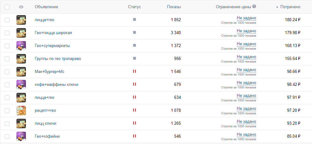Edit the Не задано price for рецепт+гео
The image size is (312, 144).
[246, 109]
